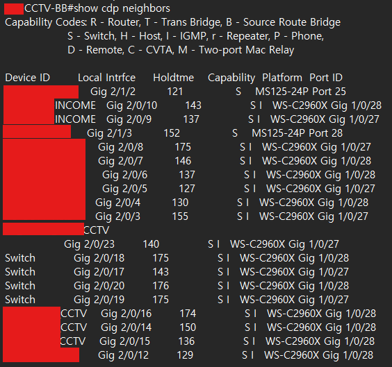Click 'INCOME' in the Gig 2/0/10 row
Image resolution: width=392 pixels, height=367 pixels.
click(x=75, y=105)
